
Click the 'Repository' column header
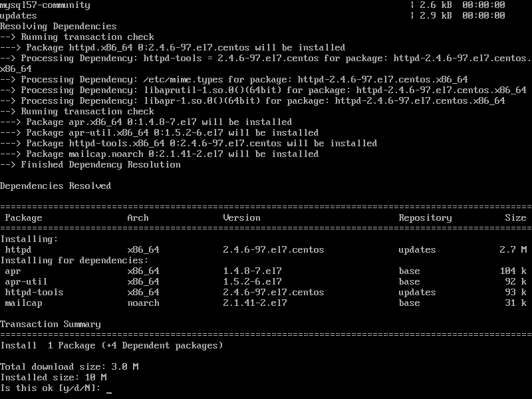[425, 218]
